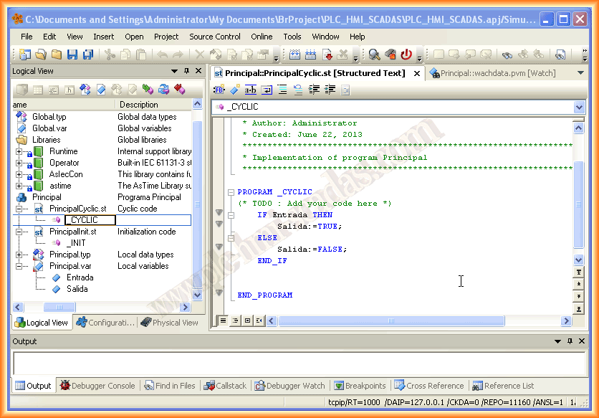Select the Salida variable in the tree

tap(77, 289)
